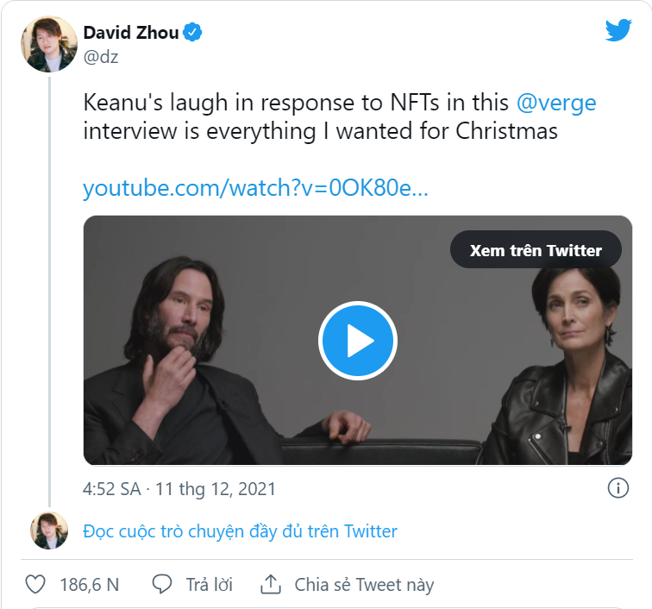Follow the youtube.com/watch link
This screenshot has width=652, height=609.
[x=255, y=188]
